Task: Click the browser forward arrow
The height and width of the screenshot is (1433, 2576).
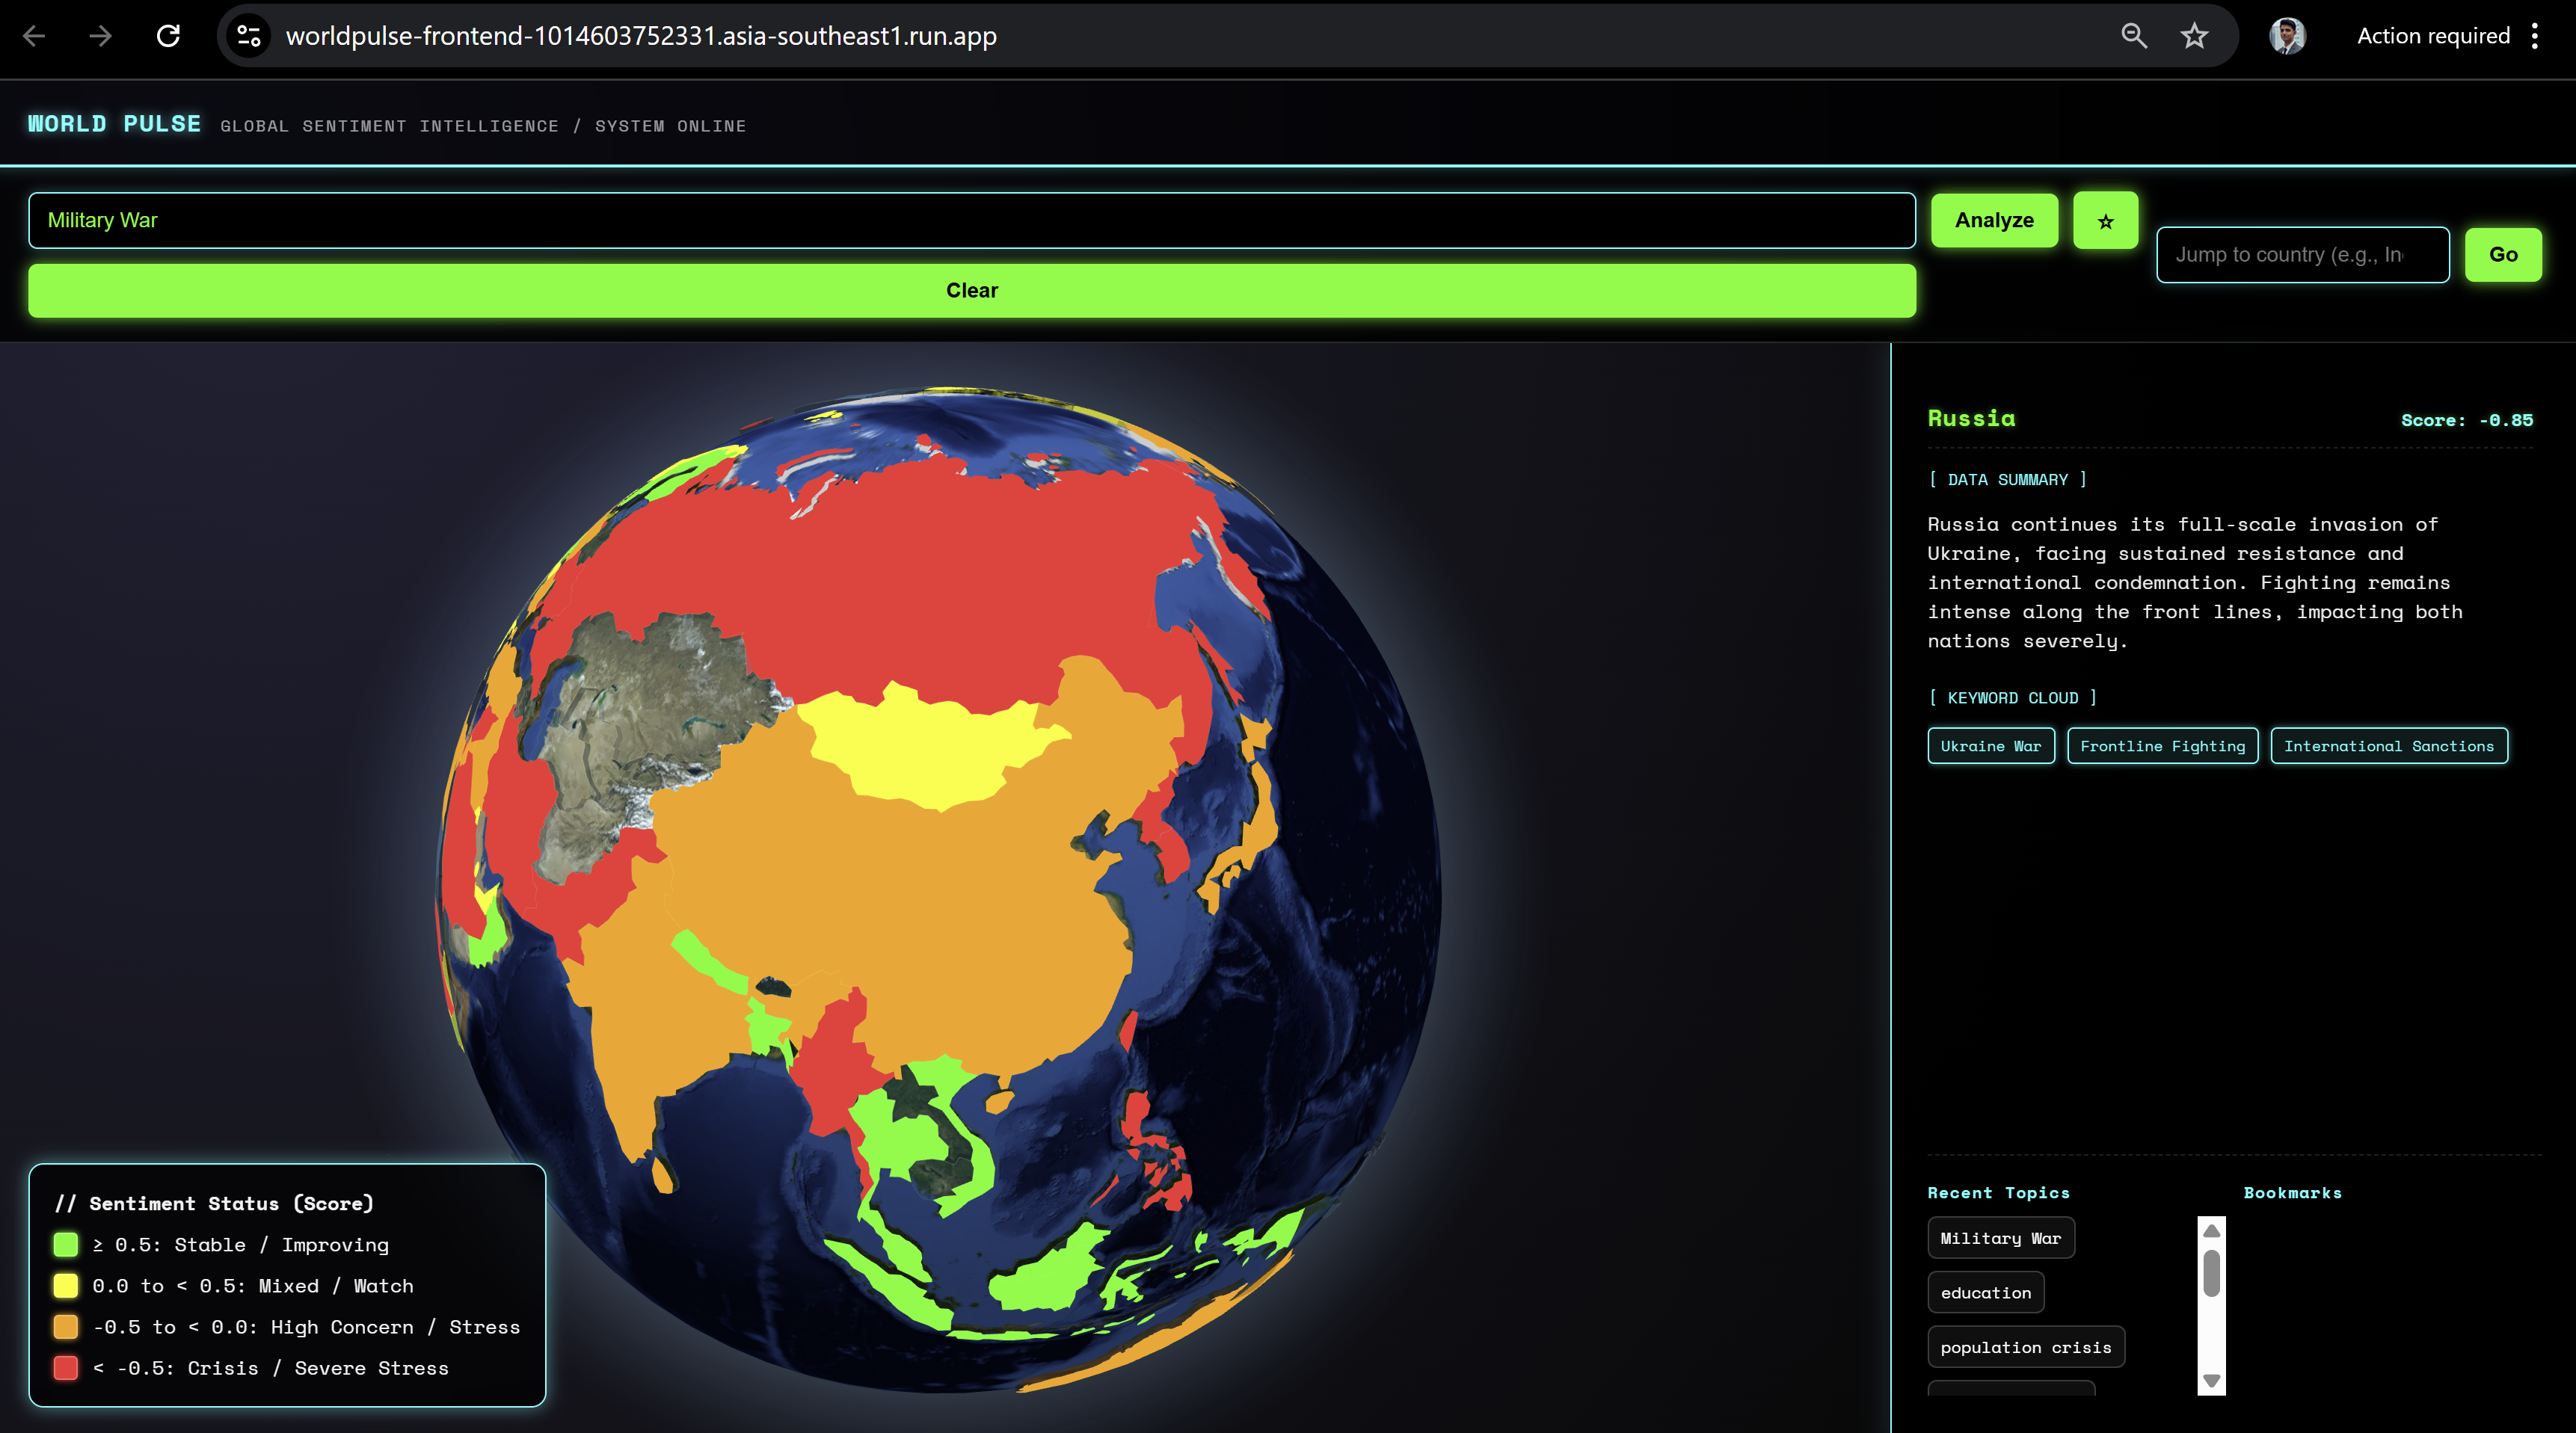Action: [100, 36]
